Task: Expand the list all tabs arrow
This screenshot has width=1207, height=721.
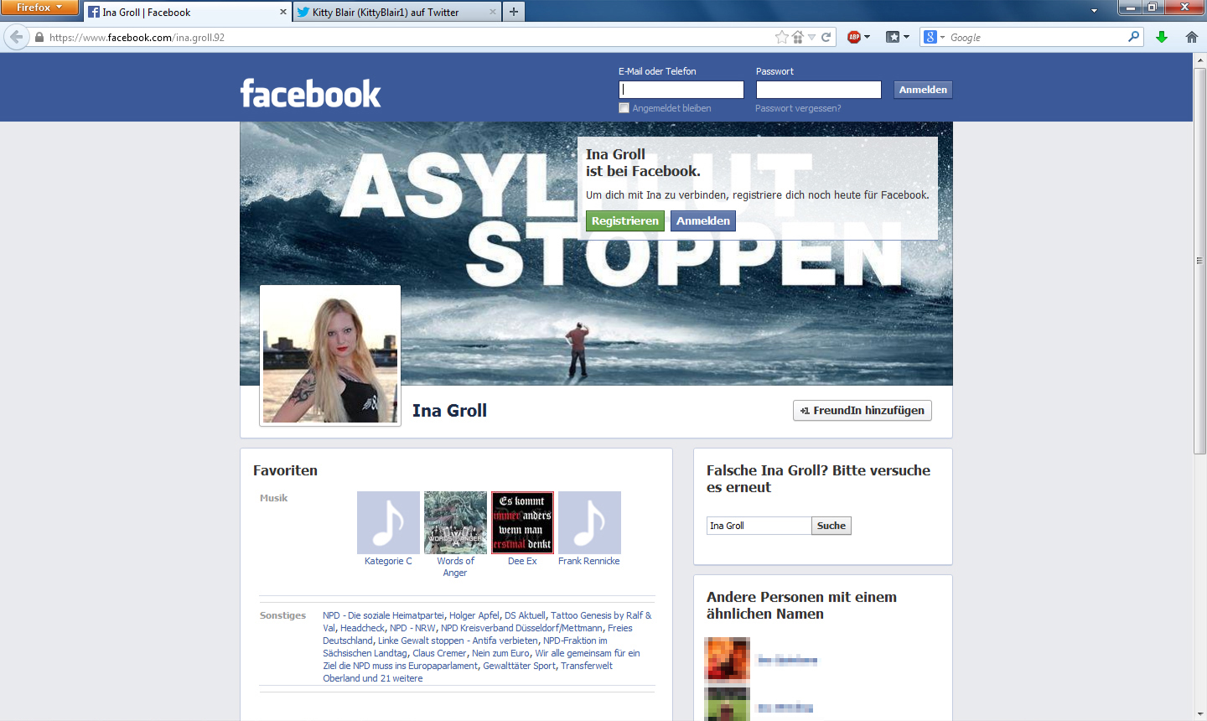Action: pos(1094,12)
